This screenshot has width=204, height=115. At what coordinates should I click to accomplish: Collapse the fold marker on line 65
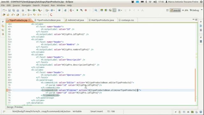click(11, 73)
